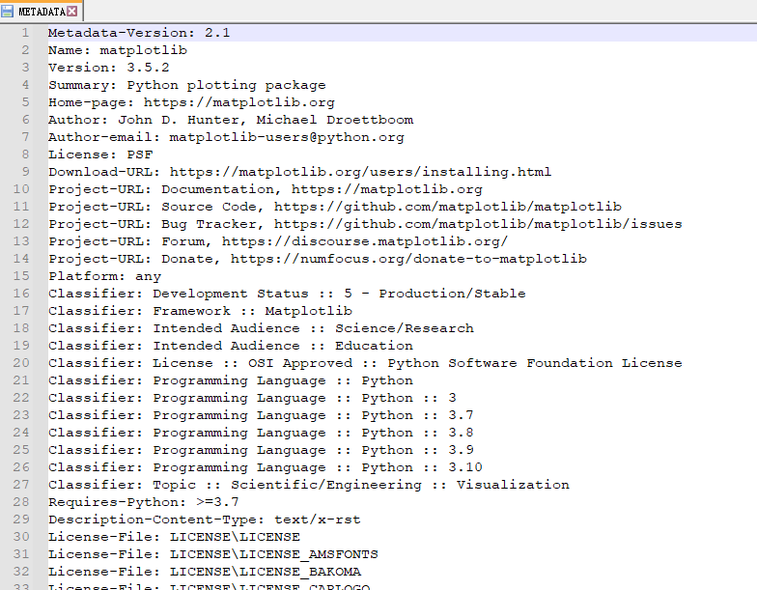Click the matplotlib-users@python.org email text
This screenshot has width=757, height=590.
pos(287,137)
